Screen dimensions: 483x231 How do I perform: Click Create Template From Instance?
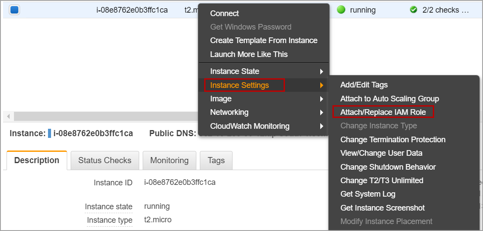coord(264,40)
